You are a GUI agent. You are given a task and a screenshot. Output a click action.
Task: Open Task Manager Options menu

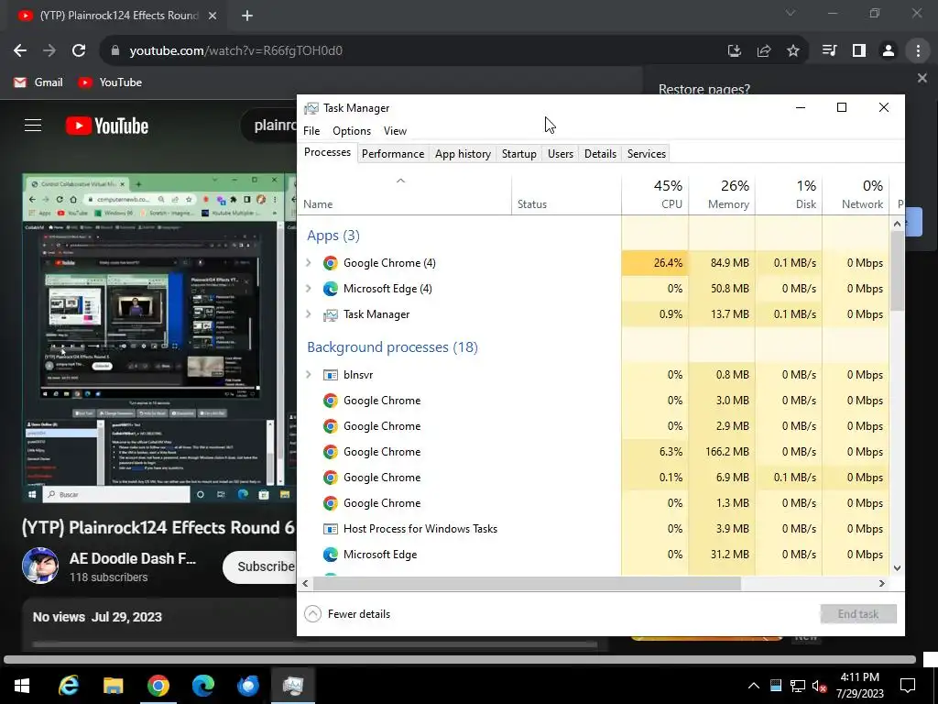352,131
